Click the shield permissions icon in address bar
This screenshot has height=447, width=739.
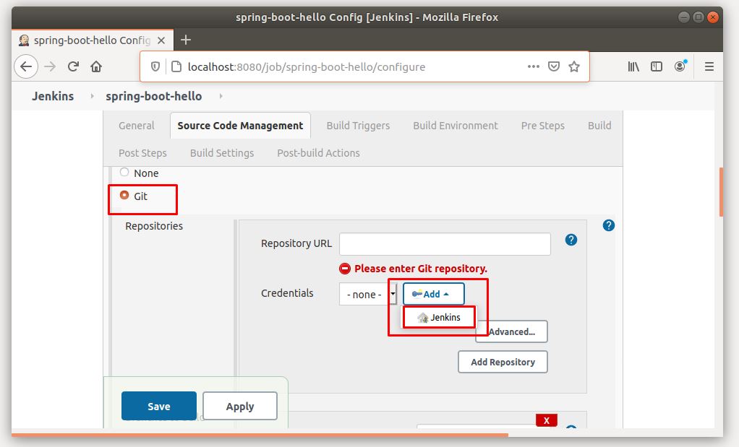[155, 66]
